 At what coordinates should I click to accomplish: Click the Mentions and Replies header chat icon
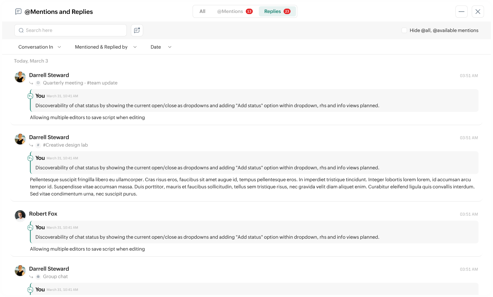click(x=18, y=12)
